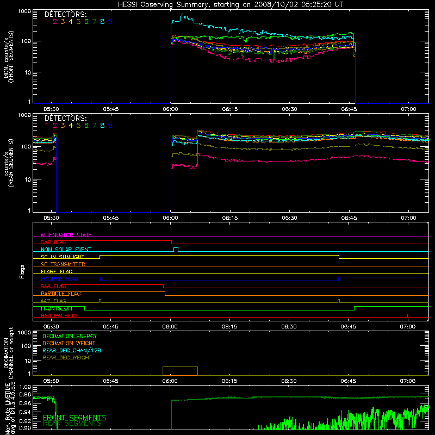
Task: Select the counts/s (REAR SEGMENTS) axis title
Action: [8, 164]
